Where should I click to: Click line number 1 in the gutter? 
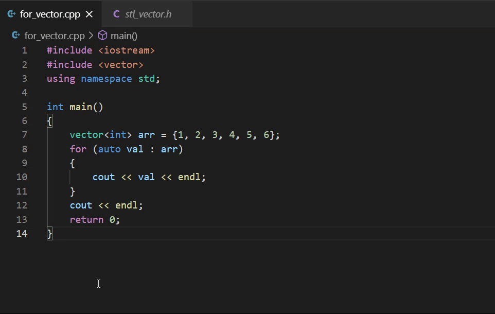[25, 50]
